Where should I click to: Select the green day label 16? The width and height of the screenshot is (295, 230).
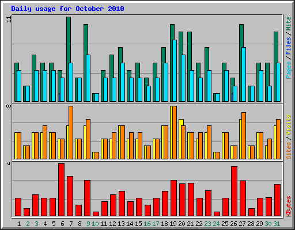pyautogui.click(x=147, y=224)
